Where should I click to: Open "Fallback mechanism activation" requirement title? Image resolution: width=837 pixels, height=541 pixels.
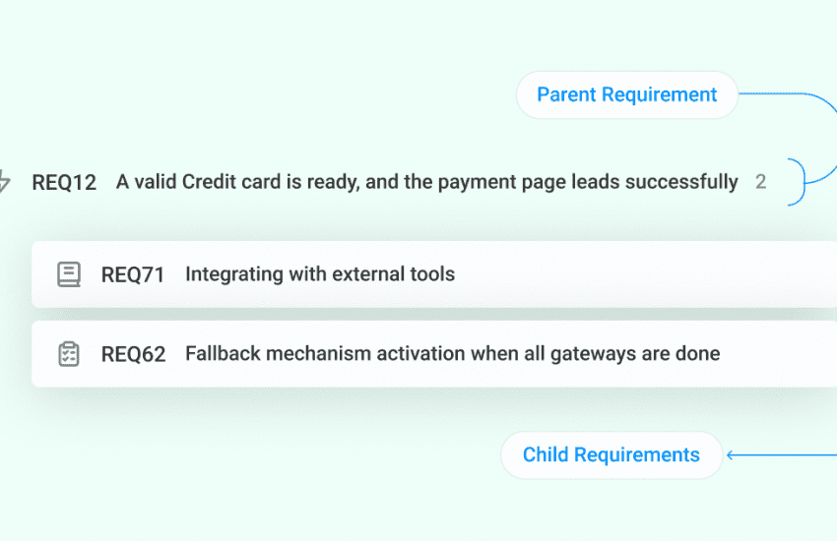coord(452,354)
